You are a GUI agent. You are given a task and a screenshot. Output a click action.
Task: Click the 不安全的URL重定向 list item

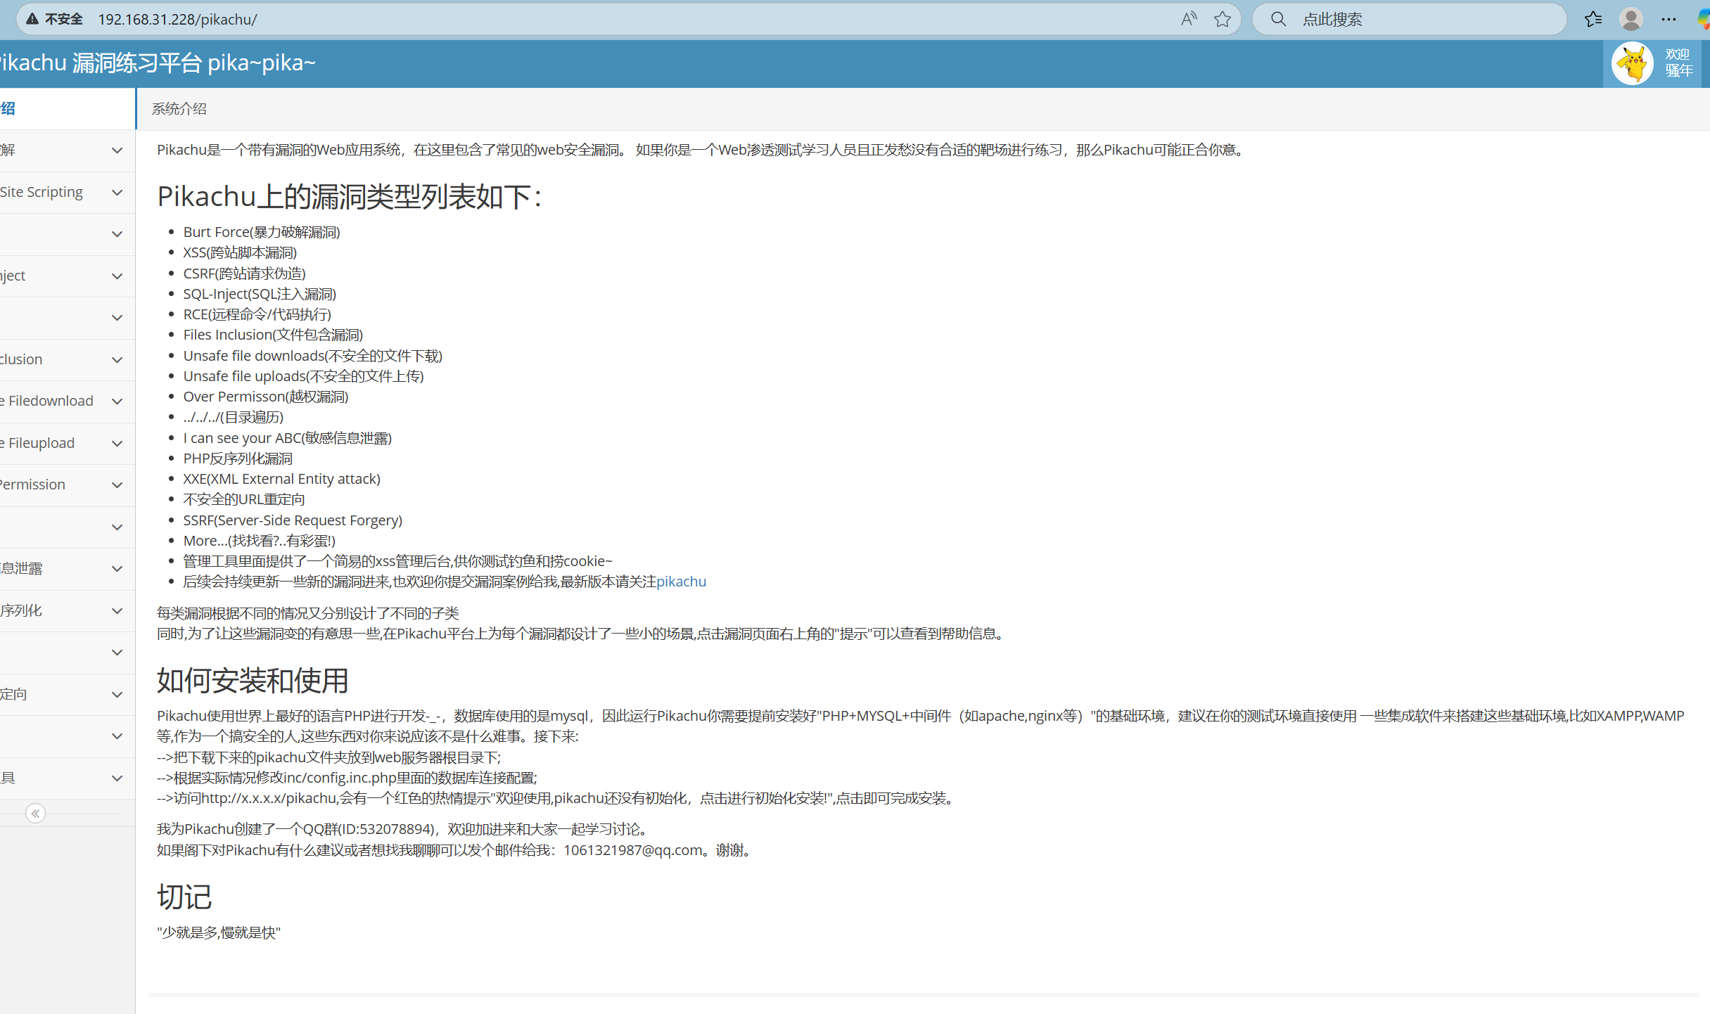(x=244, y=499)
